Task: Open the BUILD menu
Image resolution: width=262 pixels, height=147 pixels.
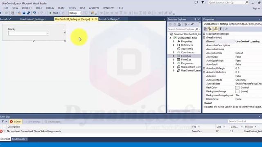Action: coord(39,8)
